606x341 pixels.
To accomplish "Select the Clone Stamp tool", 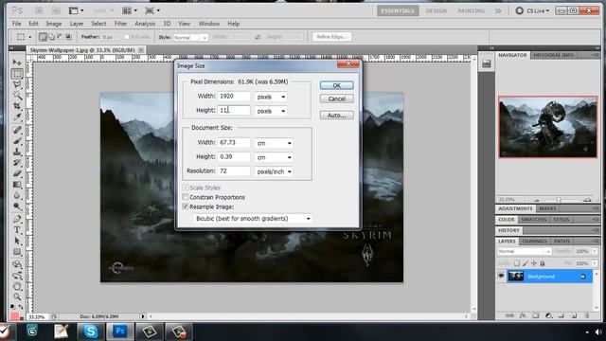I will pos(17,152).
